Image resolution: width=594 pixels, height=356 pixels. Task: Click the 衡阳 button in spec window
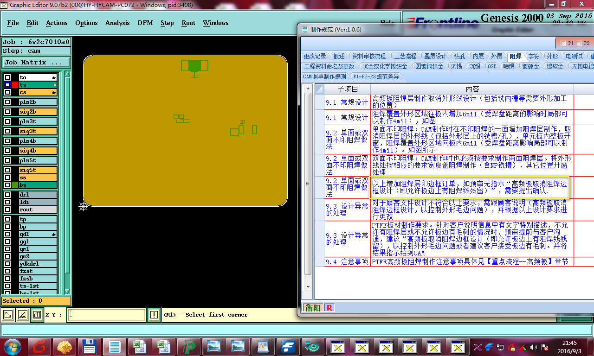coord(313,308)
